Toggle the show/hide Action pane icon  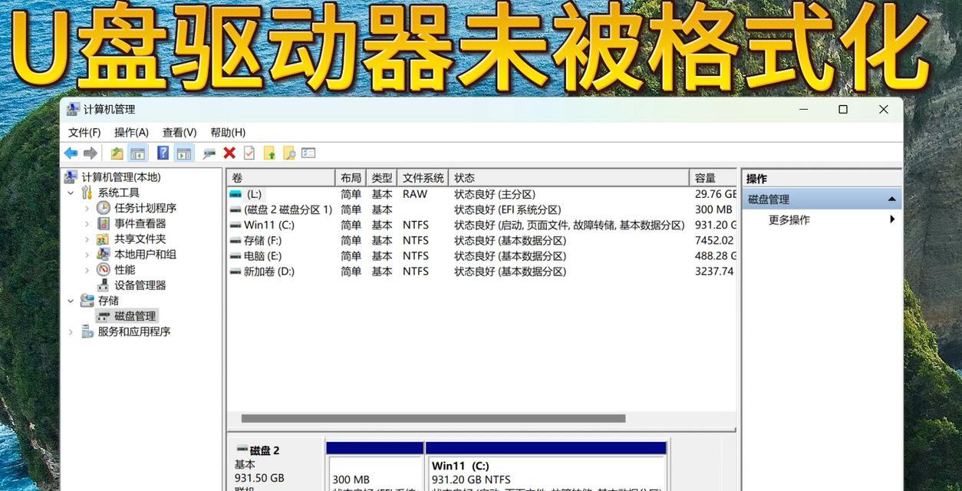tap(184, 153)
